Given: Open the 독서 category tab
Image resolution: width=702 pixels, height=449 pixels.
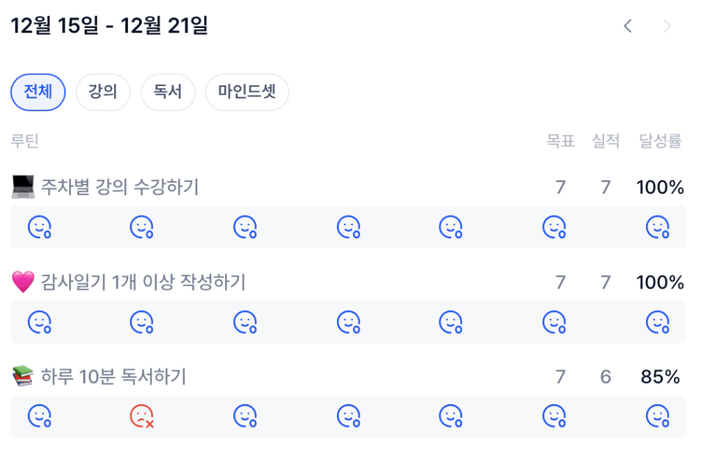Looking at the screenshot, I should [168, 93].
